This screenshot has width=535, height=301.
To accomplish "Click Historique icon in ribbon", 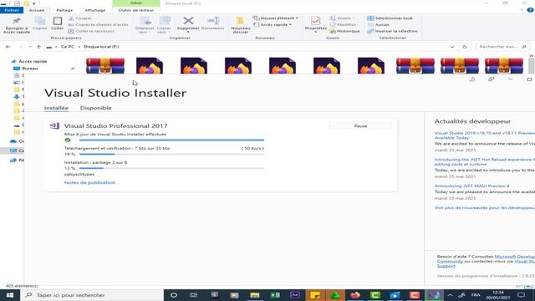I will 333,31.
